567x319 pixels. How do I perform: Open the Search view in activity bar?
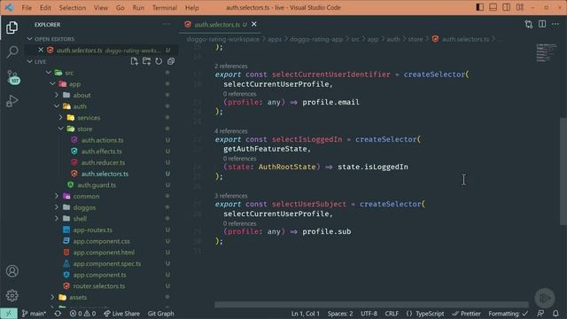[x=12, y=51]
